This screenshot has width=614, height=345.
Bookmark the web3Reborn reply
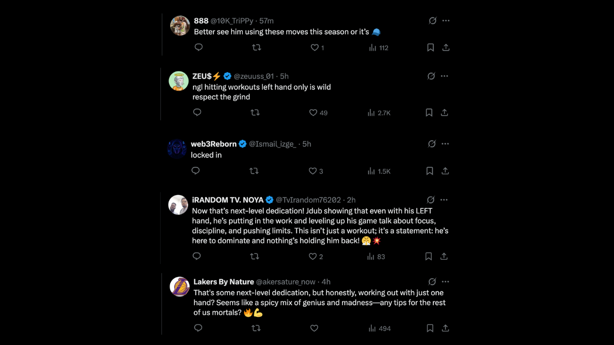(x=429, y=171)
